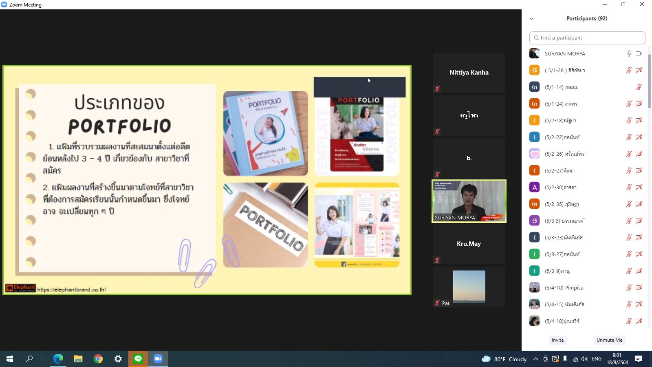The height and width of the screenshot is (367, 652).
Task: Open the notification center icon
Action: (x=639, y=359)
